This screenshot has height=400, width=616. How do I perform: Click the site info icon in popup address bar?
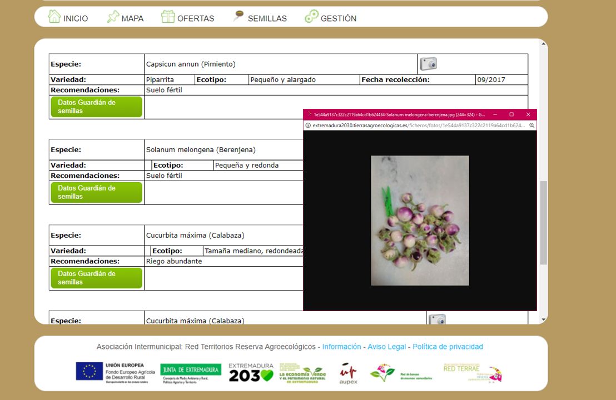tap(308, 126)
